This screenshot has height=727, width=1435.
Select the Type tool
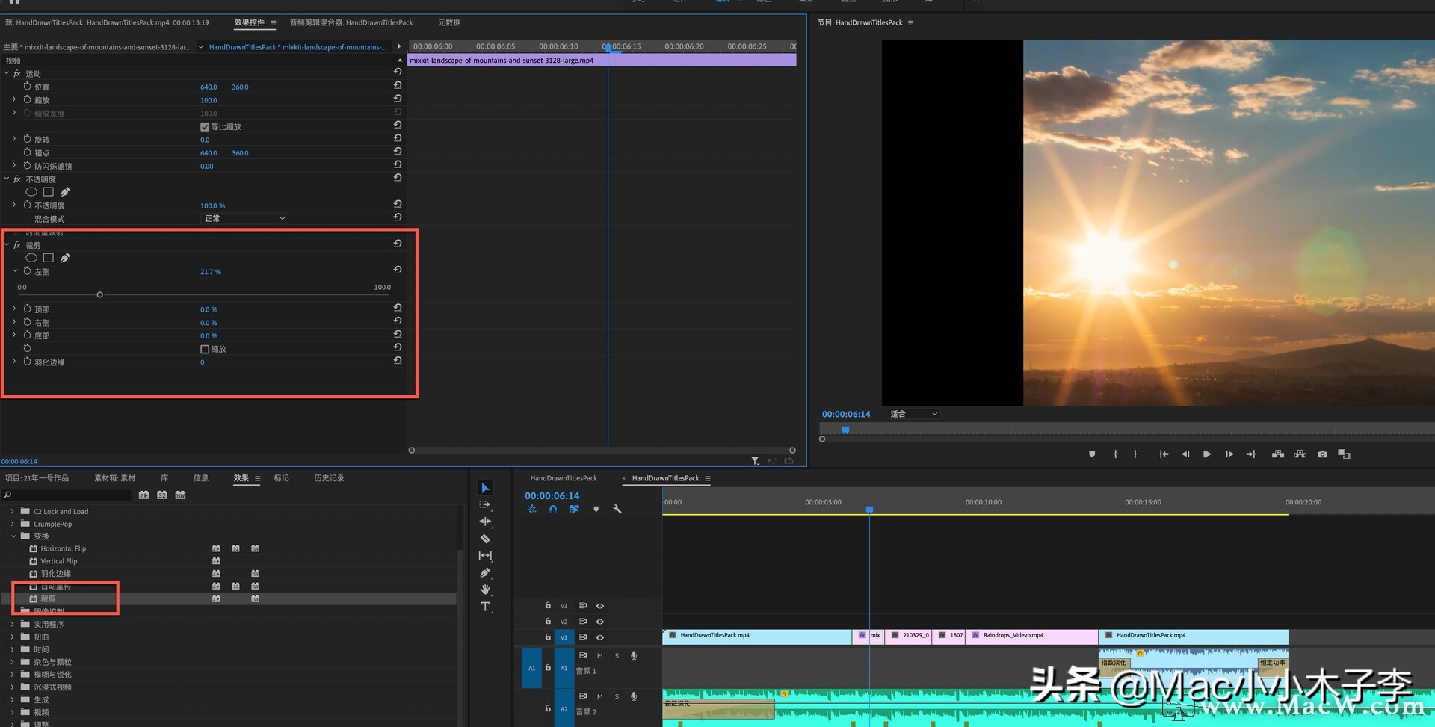pos(485,607)
